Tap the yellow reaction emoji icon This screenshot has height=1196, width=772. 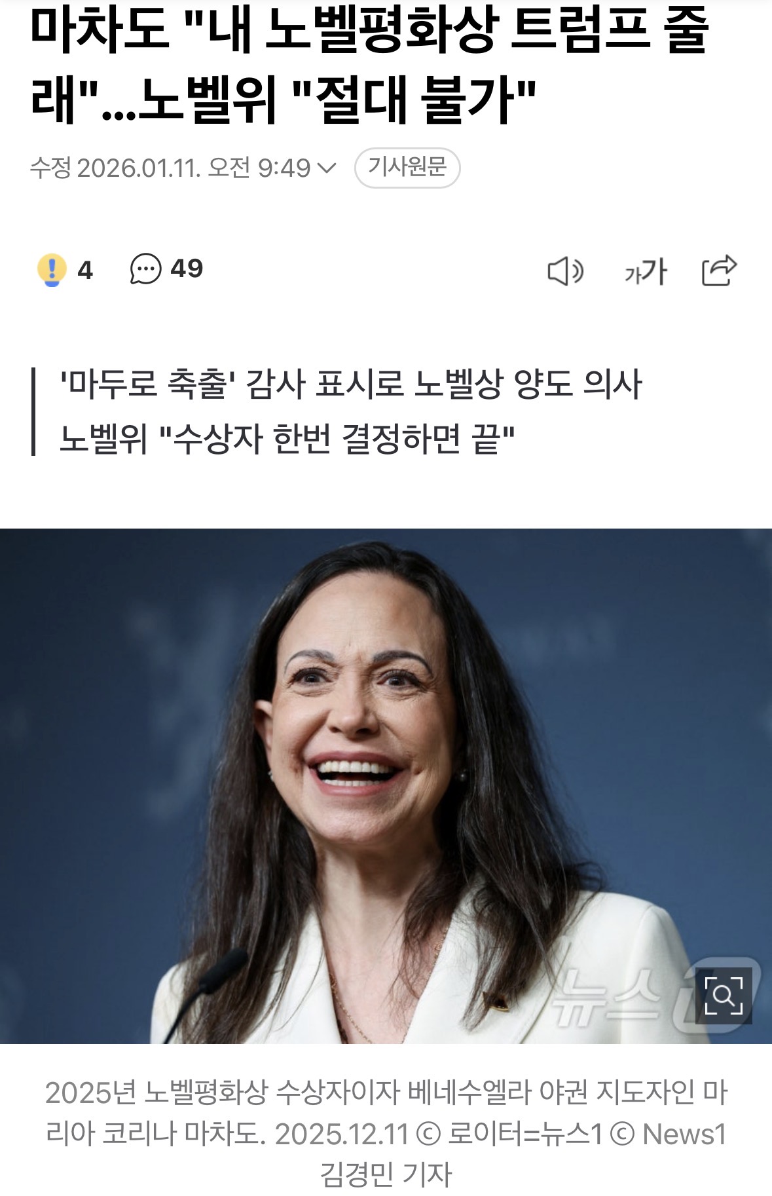[x=51, y=270]
